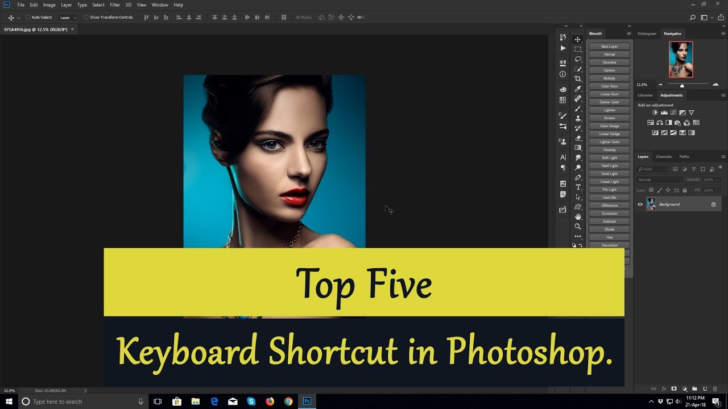Open the Opacity dropdown arrow
Viewport: 728px width, 409px height.
coord(718,180)
